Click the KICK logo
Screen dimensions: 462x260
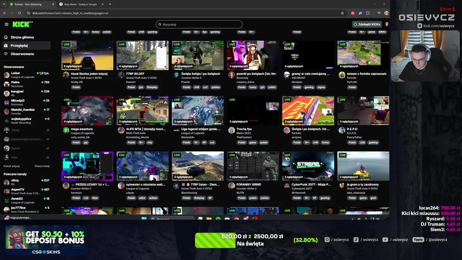tap(22, 24)
